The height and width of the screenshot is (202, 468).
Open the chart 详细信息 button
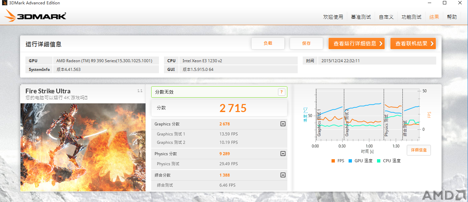point(419,150)
